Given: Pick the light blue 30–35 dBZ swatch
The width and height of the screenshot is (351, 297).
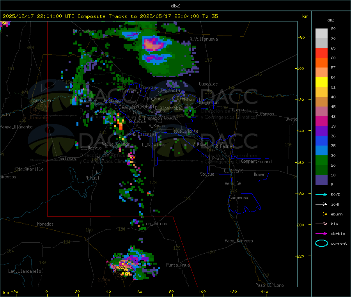Looking at the screenshot, I should click(321, 151).
